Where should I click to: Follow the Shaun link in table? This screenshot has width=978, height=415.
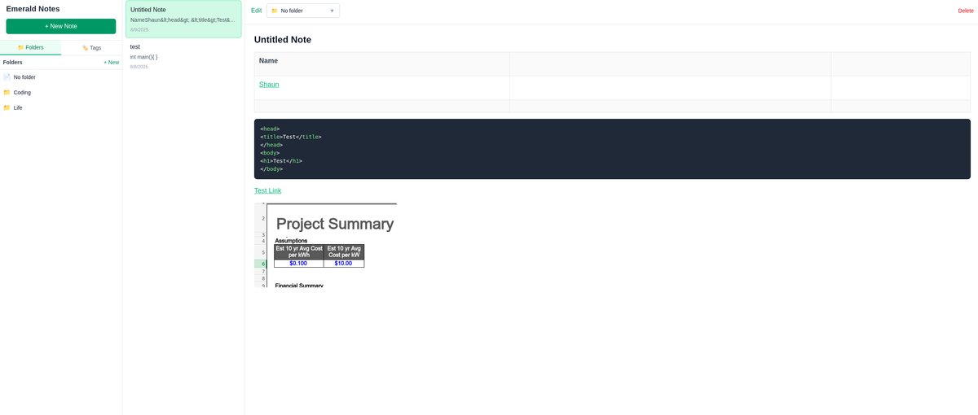point(269,85)
